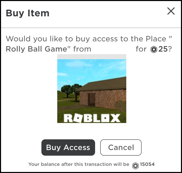Click the Buy Access button

point(68,147)
